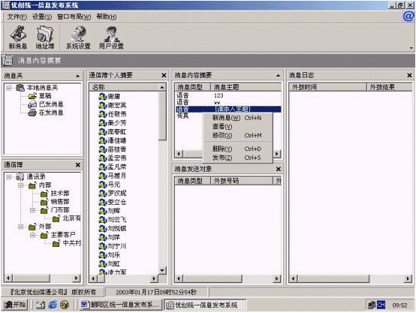Collapse the 外部 folder node
The width and height of the screenshot is (416, 313).
pos(21,227)
